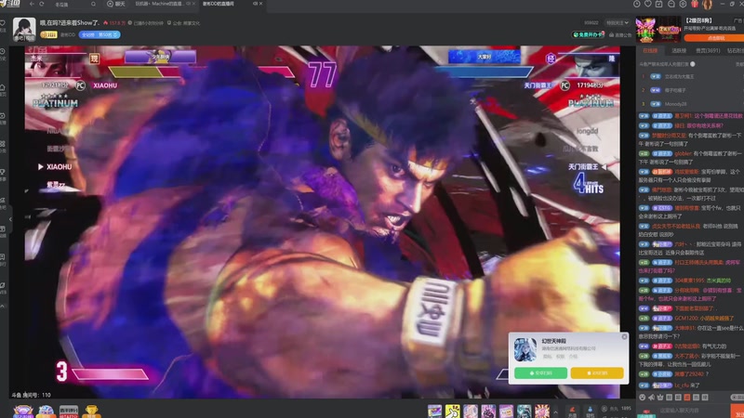Send chat message with orange button
This screenshot has height=418, width=744.
tap(737, 411)
